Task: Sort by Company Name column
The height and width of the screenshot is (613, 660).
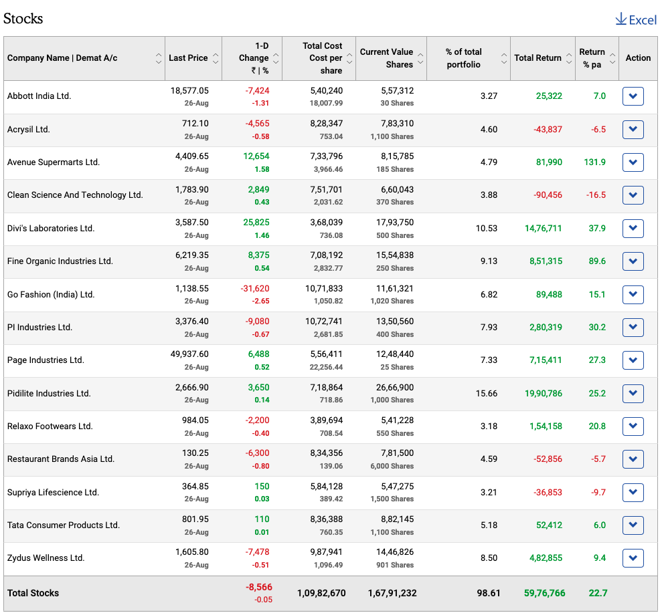Action: 158,58
